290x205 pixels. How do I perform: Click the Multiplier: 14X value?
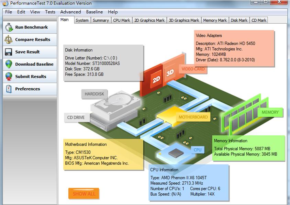tap(202, 194)
